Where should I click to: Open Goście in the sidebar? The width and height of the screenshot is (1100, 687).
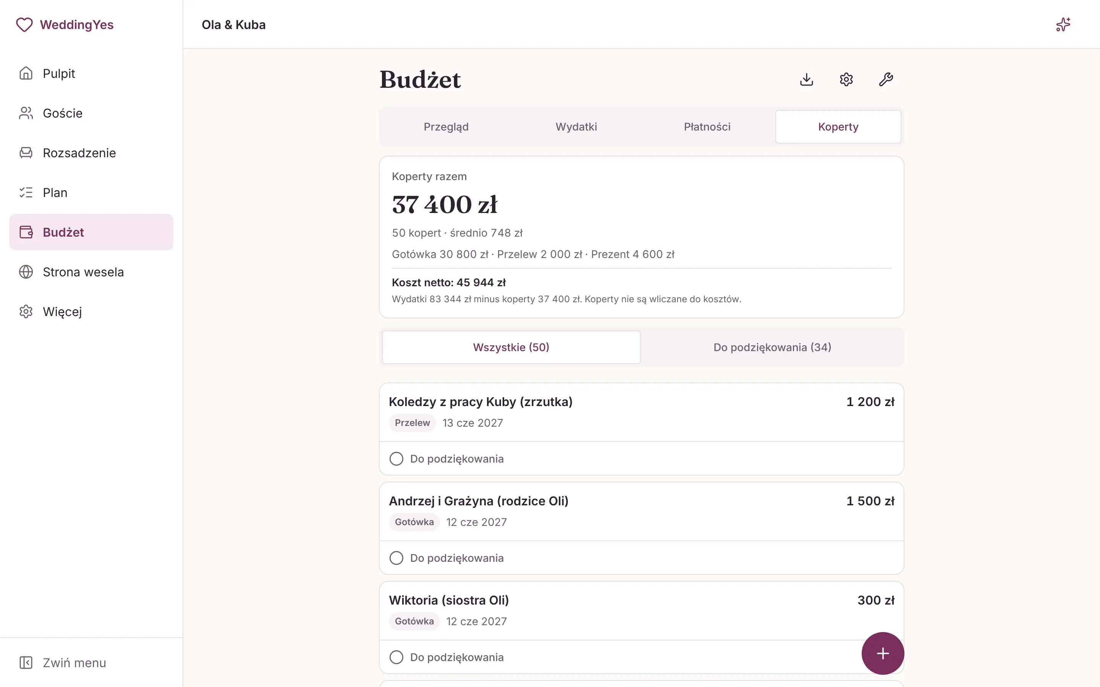tap(91, 113)
